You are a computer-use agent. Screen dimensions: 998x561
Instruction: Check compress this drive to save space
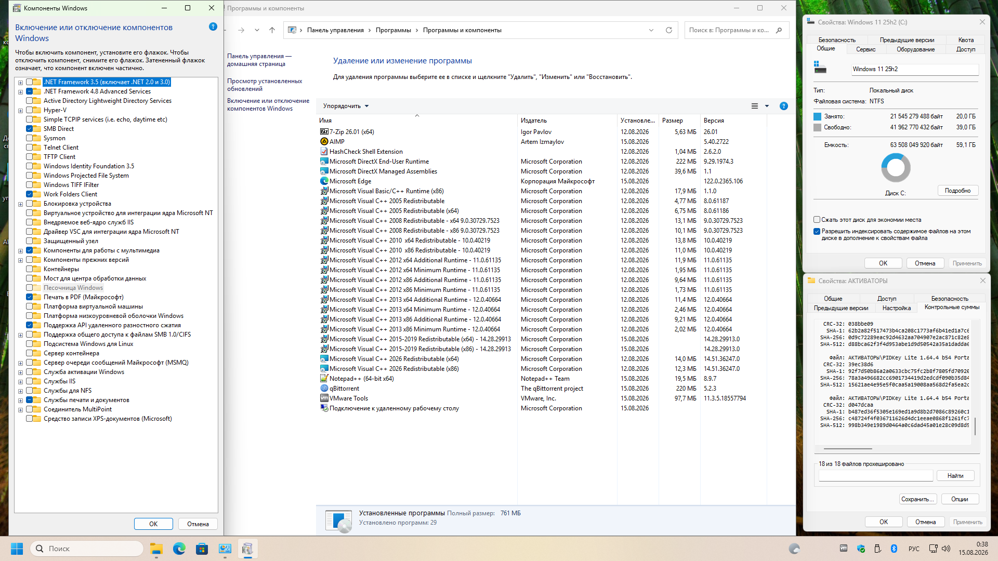(x=817, y=220)
